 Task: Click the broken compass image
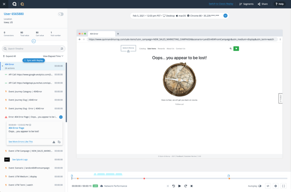coord(179,79)
